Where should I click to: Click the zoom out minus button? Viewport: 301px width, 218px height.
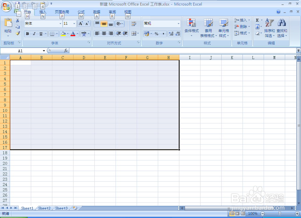[x=262, y=213]
